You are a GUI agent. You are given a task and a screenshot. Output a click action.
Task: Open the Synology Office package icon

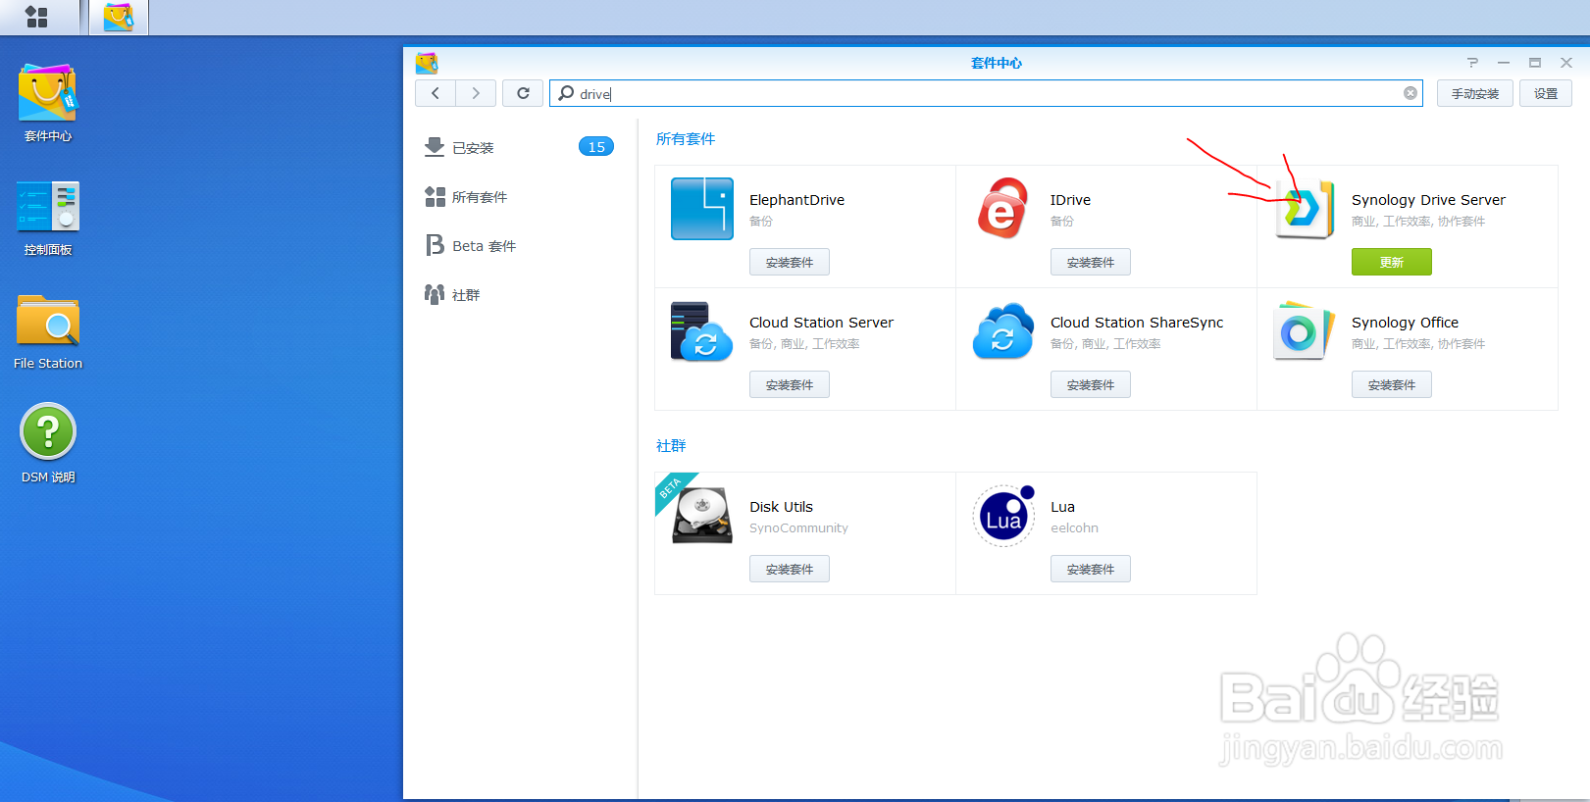[1305, 331]
